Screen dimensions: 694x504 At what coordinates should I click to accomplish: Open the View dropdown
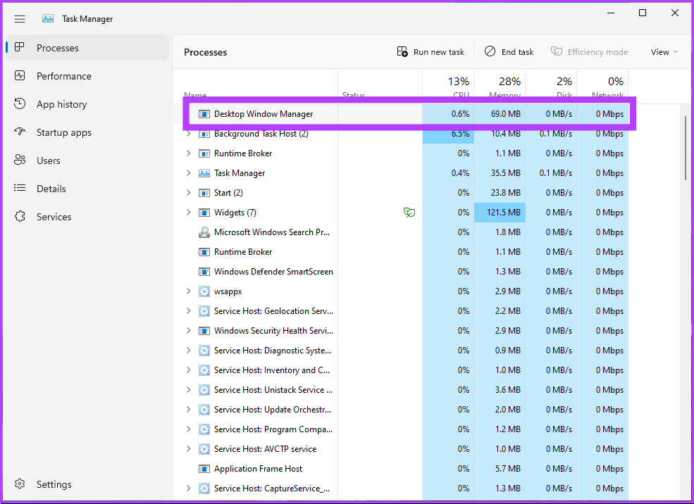click(x=662, y=51)
